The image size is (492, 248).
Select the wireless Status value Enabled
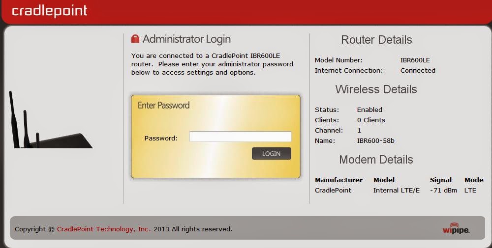coord(369,110)
